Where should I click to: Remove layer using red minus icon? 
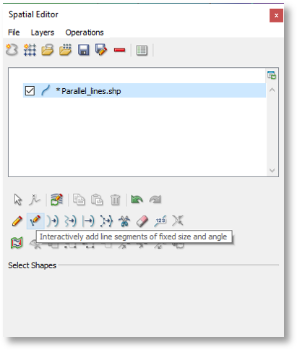coord(119,50)
